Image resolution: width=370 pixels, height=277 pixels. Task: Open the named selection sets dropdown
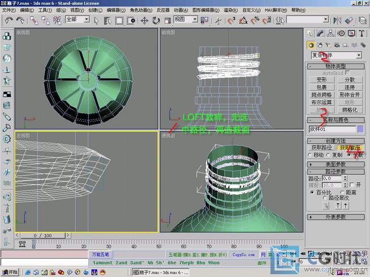pyautogui.click(x=308, y=19)
